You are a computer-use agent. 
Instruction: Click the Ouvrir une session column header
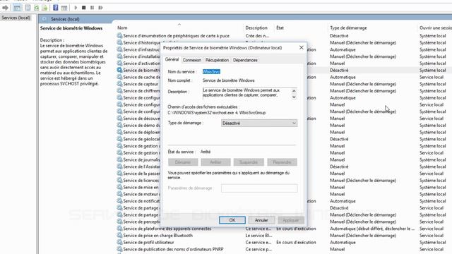(436, 28)
